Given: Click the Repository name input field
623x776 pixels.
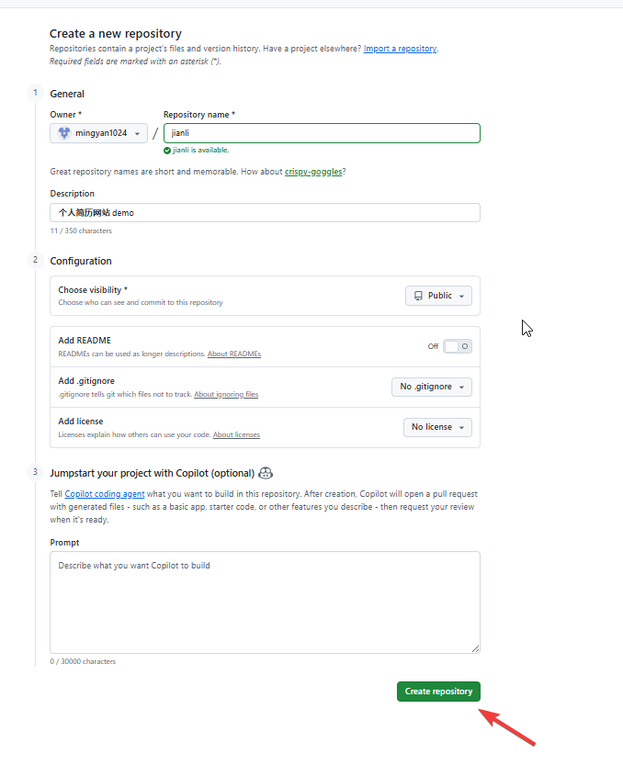Looking at the screenshot, I should point(322,133).
